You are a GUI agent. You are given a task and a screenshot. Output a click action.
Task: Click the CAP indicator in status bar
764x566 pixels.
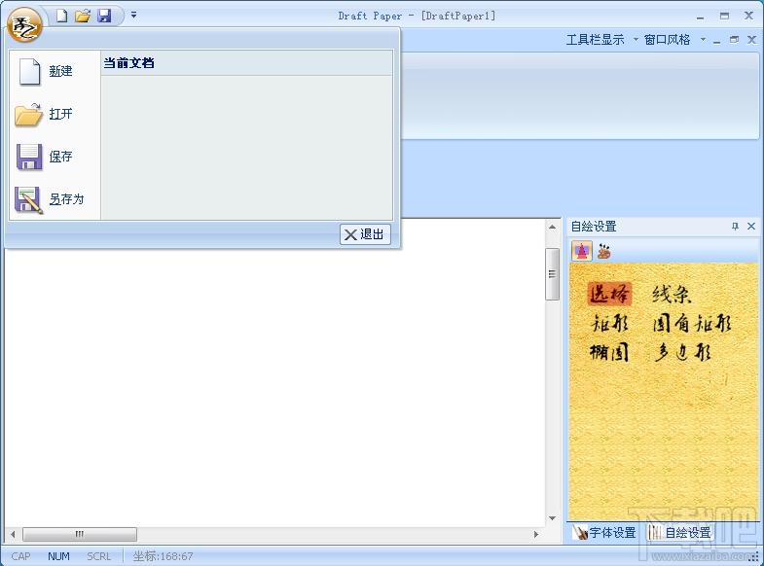coord(20,555)
